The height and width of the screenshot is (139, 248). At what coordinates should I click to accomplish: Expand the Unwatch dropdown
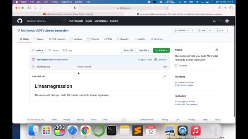[181, 31]
